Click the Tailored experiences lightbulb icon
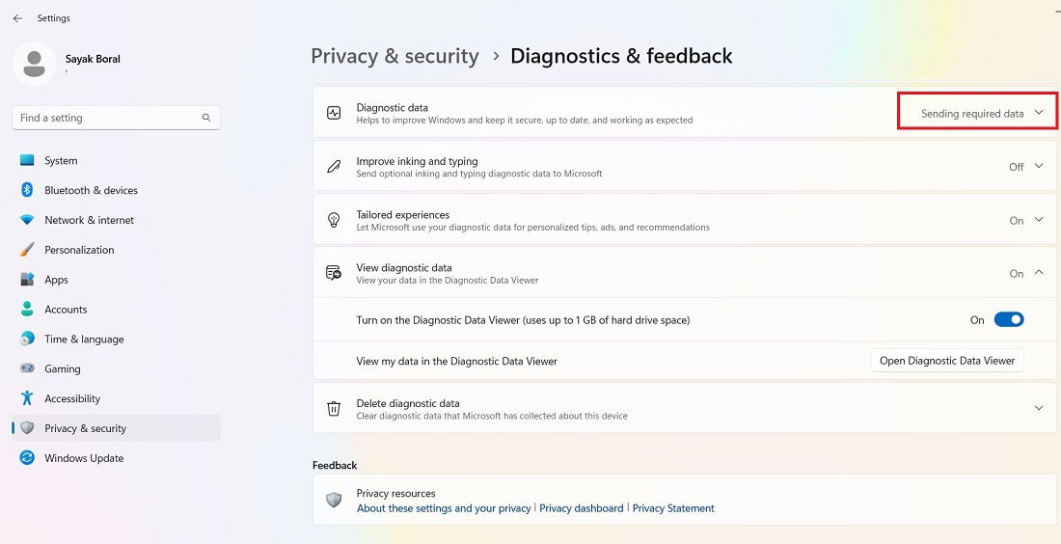This screenshot has width=1061, height=544. (334, 220)
